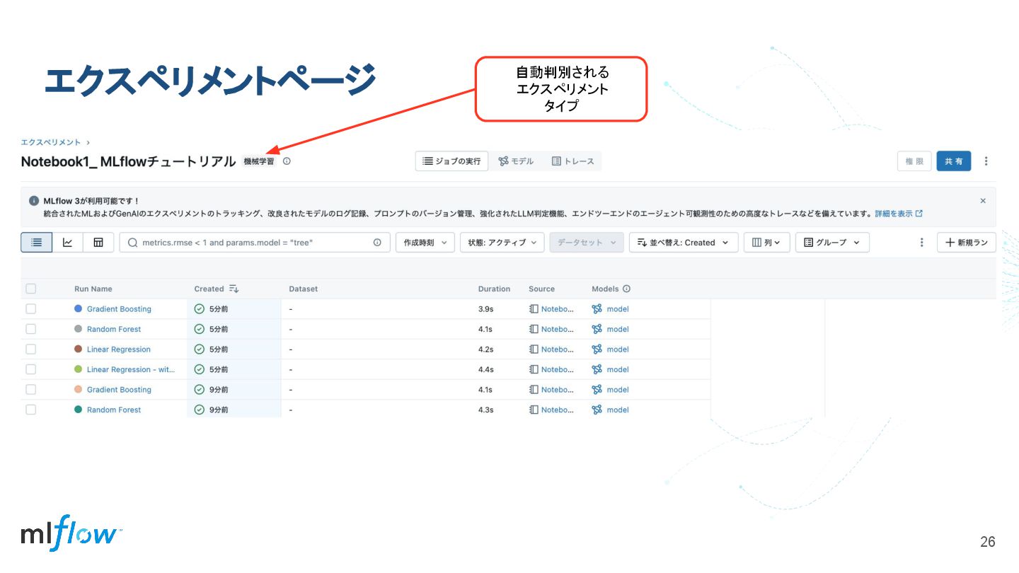Click blue color dot of Gradient Boosting 3.9s

point(79,309)
